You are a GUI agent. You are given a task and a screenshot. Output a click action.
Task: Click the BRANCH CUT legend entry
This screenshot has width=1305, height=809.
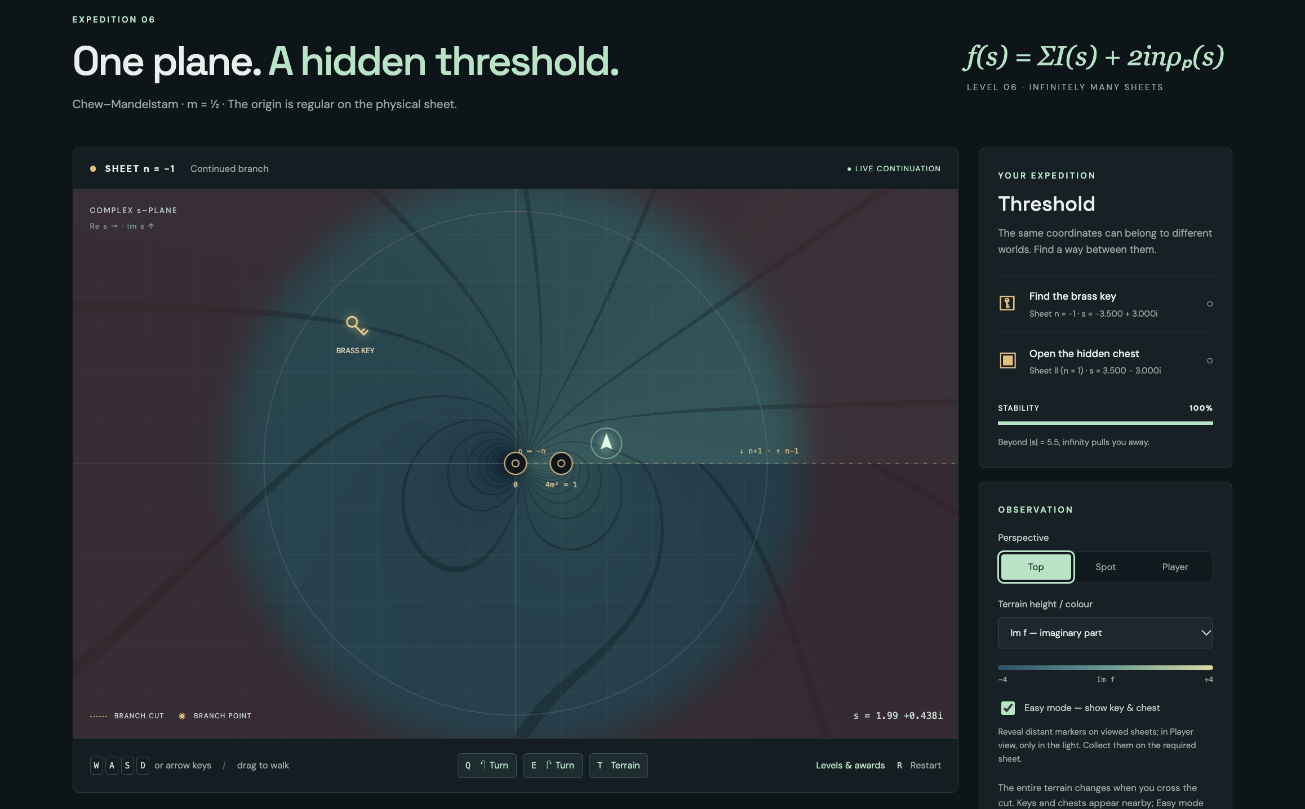[127, 716]
